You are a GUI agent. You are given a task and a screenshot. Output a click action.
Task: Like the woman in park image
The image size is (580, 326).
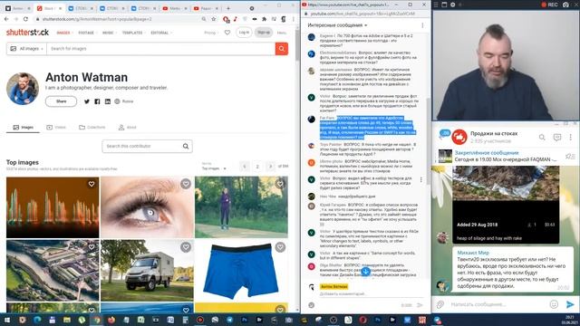click(x=280, y=184)
